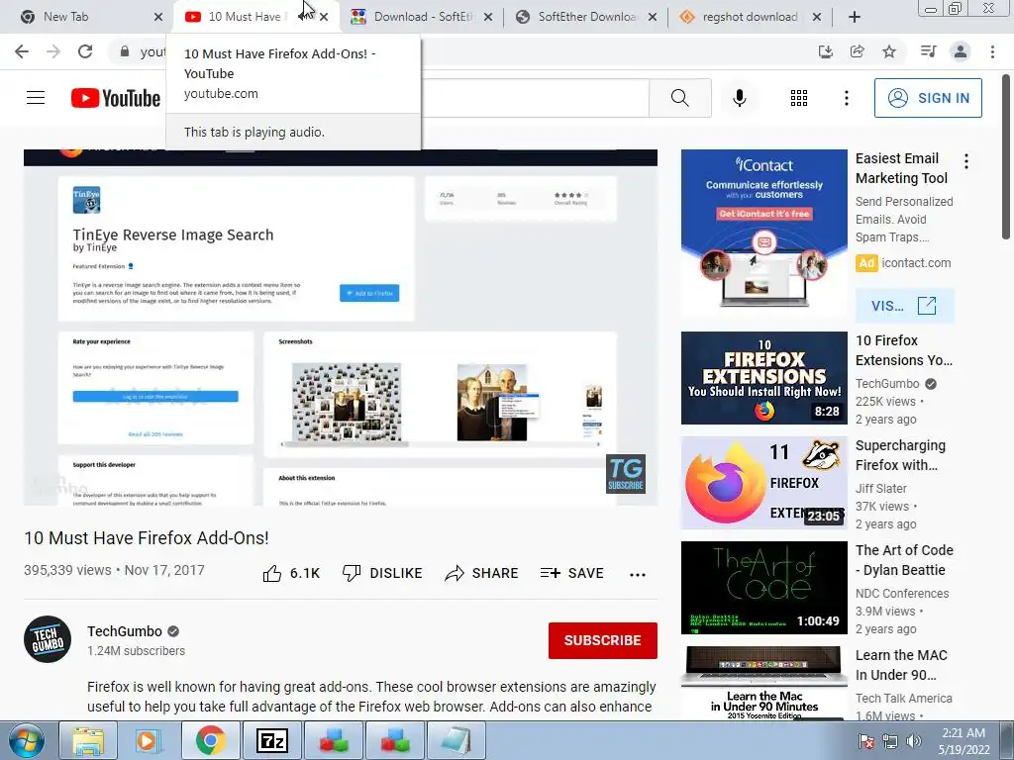1014x760 pixels.
Task: Open the taskbar clock showing 2:21 AM
Action: click(963, 741)
